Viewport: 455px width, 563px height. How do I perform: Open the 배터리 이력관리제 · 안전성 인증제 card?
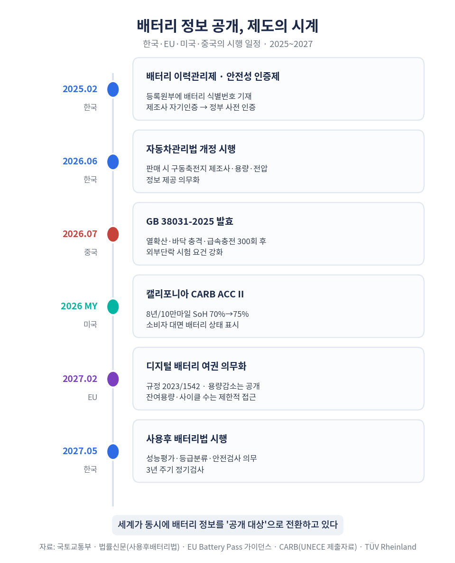pos(278,89)
